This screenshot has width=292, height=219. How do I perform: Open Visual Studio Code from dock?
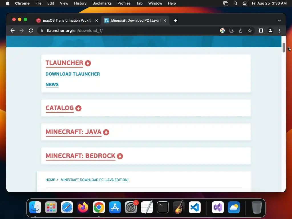point(195,207)
